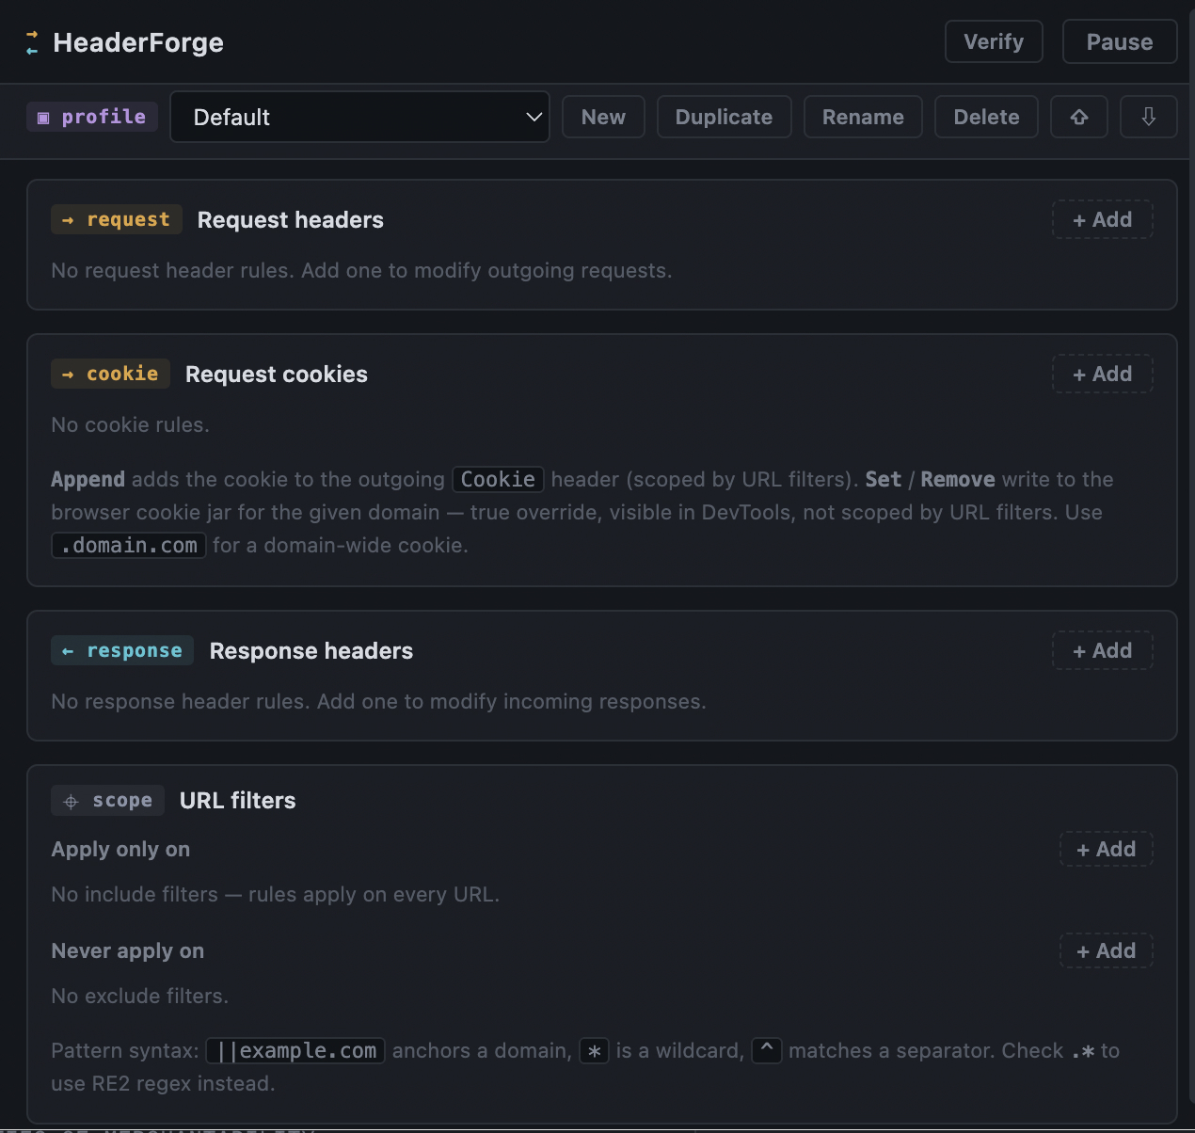The width and height of the screenshot is (1195, 1133).
Task: Click the Verify button
Action: (994, 41)
